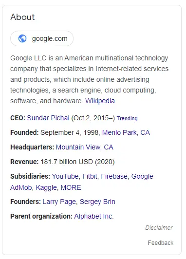Image resolution: width=186 pixels, height=259 pixels.
Task: Open the YouTube subsidiary link
Action: pos(65,176)
